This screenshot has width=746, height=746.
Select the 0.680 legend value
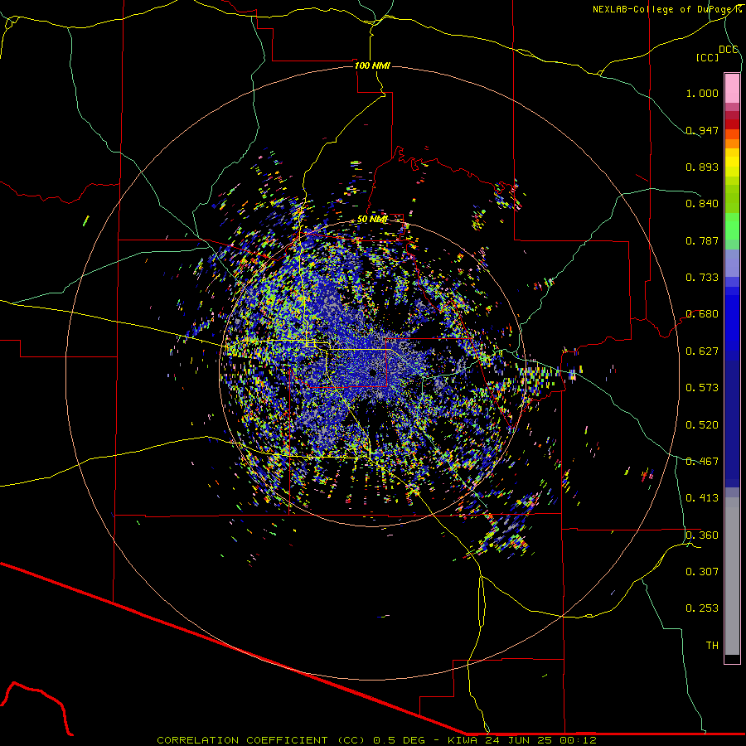coord(702,314)
